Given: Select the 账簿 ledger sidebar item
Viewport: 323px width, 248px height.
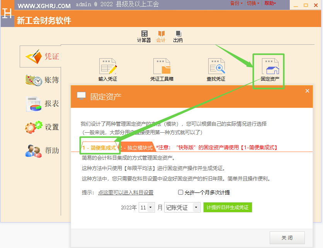Looking at the screenshot, I should (42, 80).
